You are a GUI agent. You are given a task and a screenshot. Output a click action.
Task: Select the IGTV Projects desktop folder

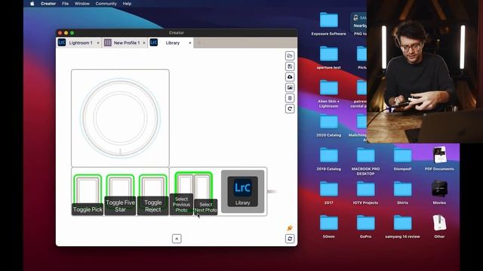(365, 193)
